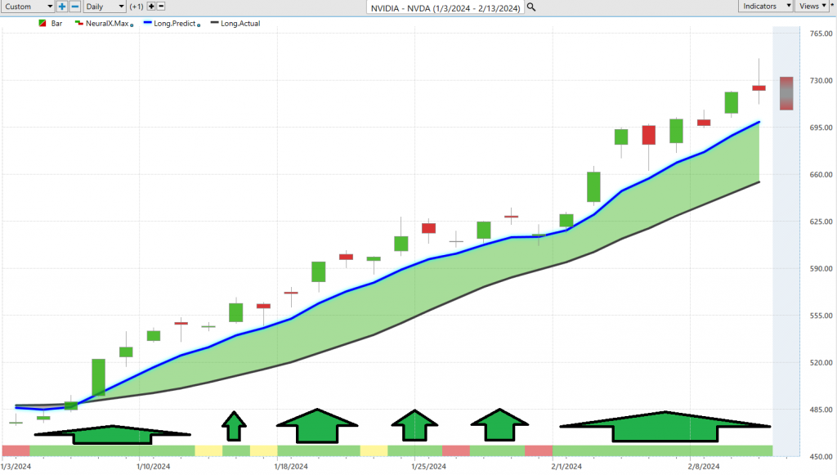Click the small dot after NeuralX.Max

point(132,25)
